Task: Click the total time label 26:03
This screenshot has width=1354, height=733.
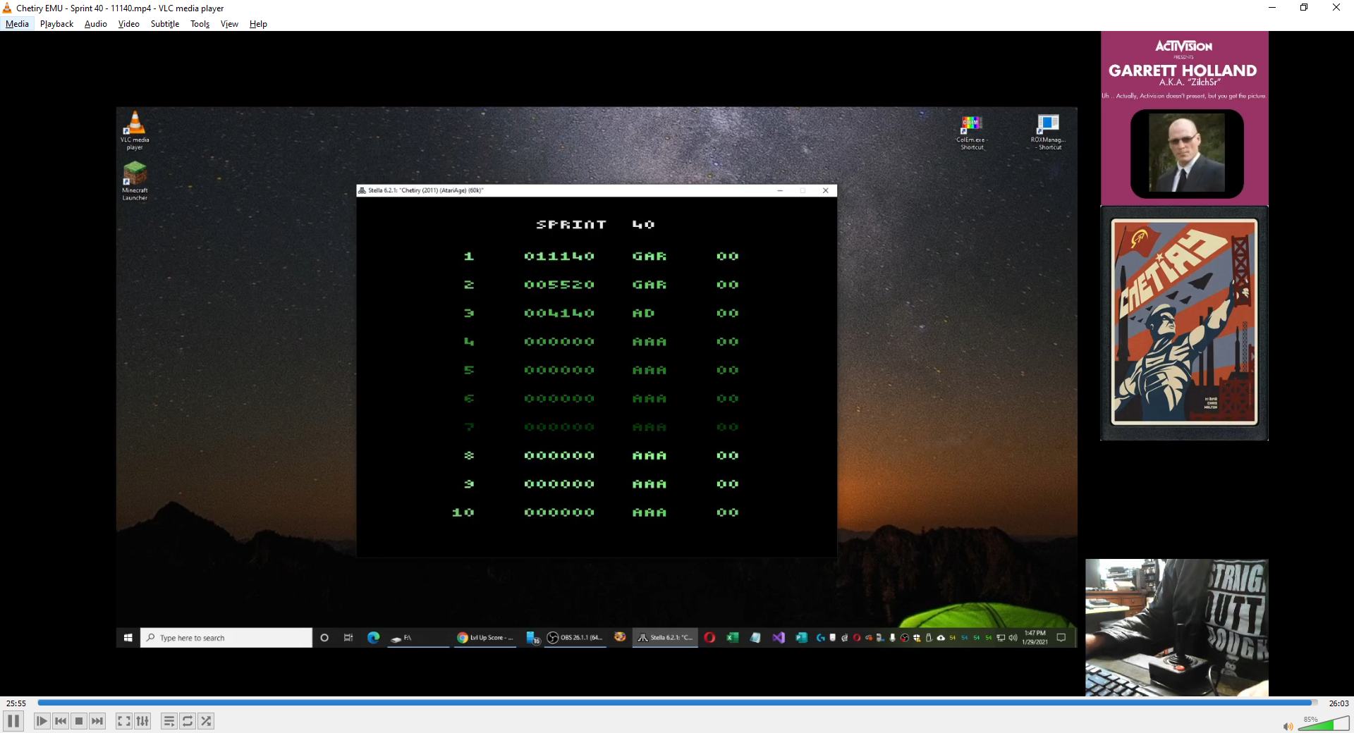Action: point(1338,703)
